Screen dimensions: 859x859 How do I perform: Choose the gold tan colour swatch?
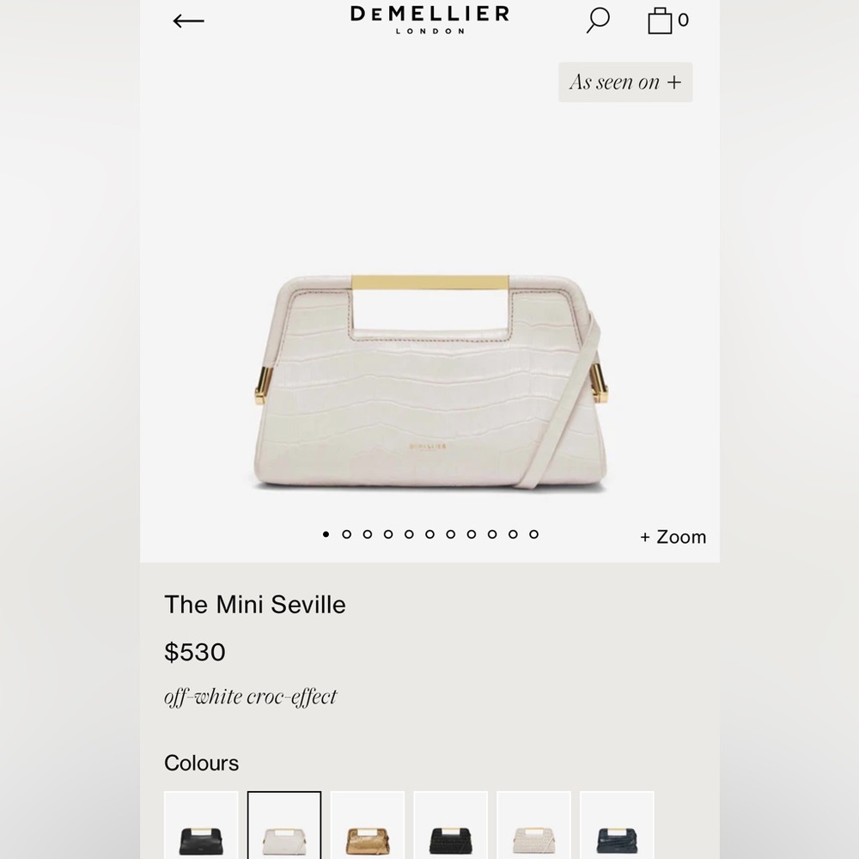tap(368, 825)
